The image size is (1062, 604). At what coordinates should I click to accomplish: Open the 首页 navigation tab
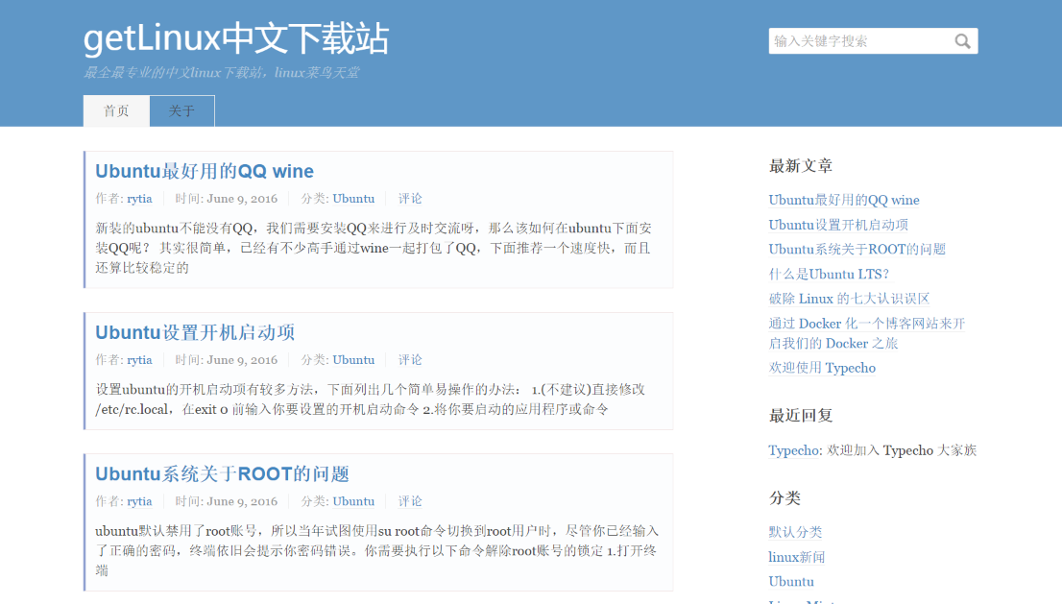[x=116, y=111]
